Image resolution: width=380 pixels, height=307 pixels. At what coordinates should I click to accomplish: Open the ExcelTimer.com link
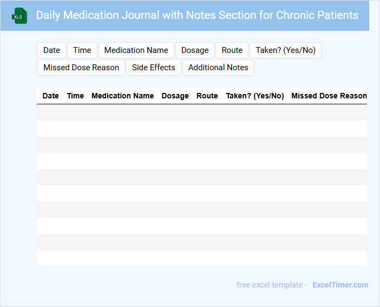pos(340,285)
